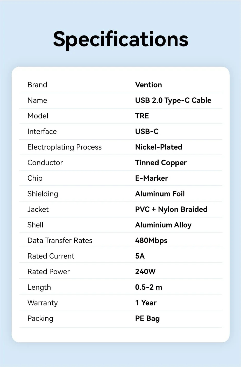Click the Interface row label
This screenshot has width=241, height=367.
pos(42,132)
